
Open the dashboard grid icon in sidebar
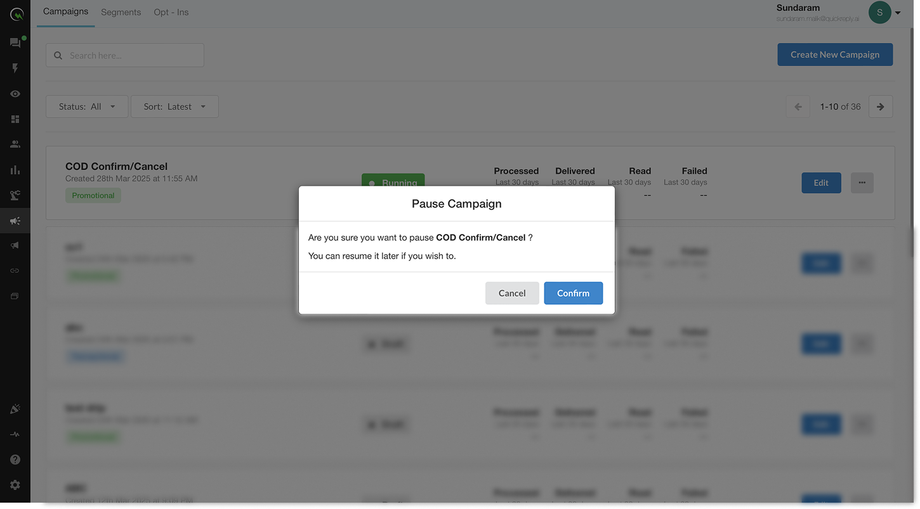point(15,119)
